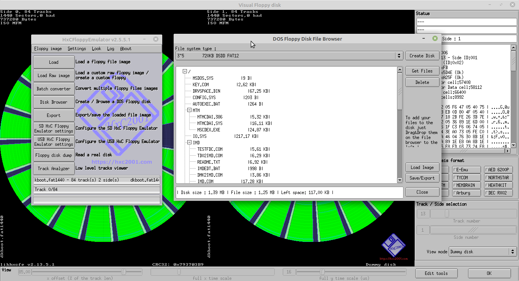Screen dimensions: 519x281
Task: Click the Side number slider
Action: tap(473, 230)
